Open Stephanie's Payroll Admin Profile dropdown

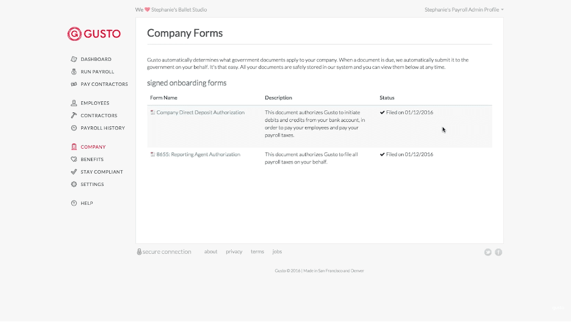click(x=464, y=10)
